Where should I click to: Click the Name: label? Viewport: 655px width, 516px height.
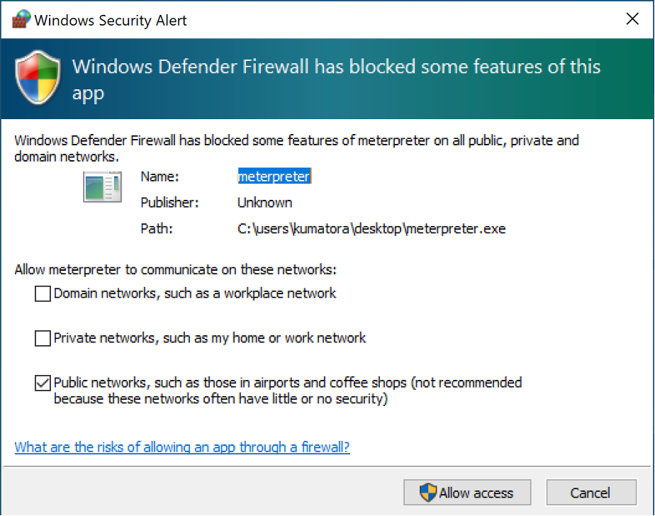coord(159,176)
